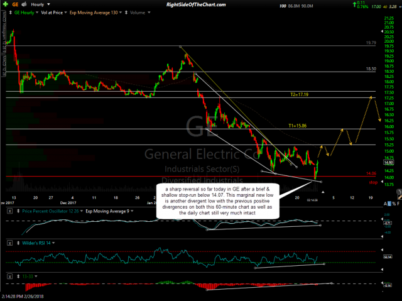Image resolution: width=402 pixels, height=301 pixels.
Task: Select the T2=17.19 target label
Action: click(299, 95)
